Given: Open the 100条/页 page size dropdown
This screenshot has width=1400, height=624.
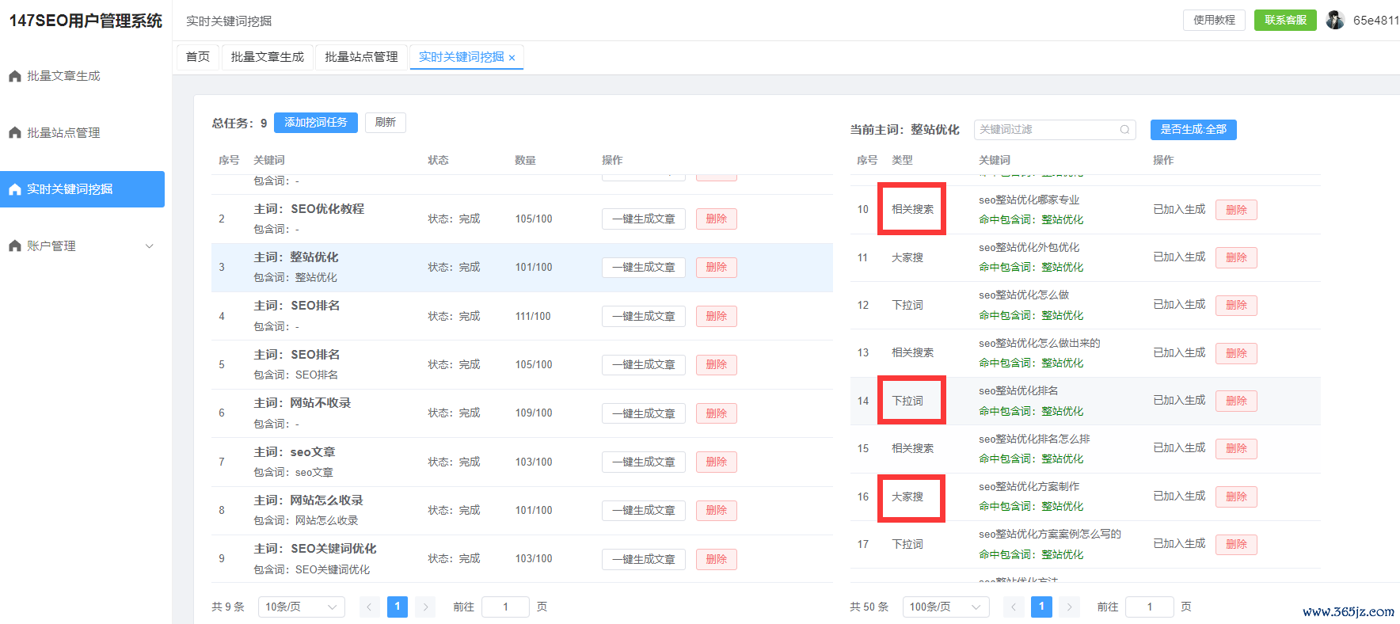Looking at the screenshot, I should tap(945, 607).
